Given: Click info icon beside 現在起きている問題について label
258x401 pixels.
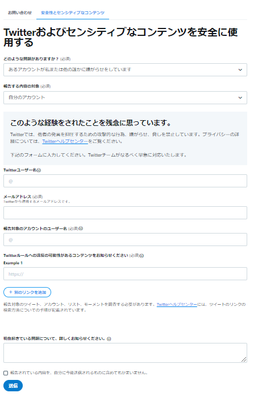Looking at the screenshot, I should (x=109, y=338).
